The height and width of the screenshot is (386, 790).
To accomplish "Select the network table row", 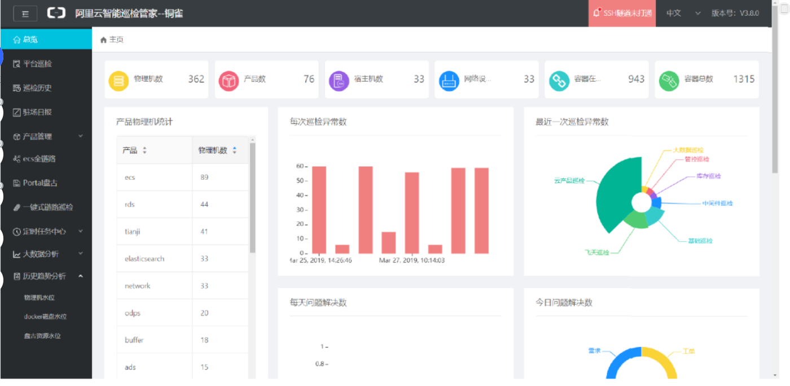I will (x=183, y=286).
